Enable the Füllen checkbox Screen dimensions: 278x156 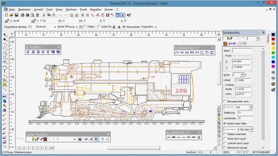click(x=85, y=27)
